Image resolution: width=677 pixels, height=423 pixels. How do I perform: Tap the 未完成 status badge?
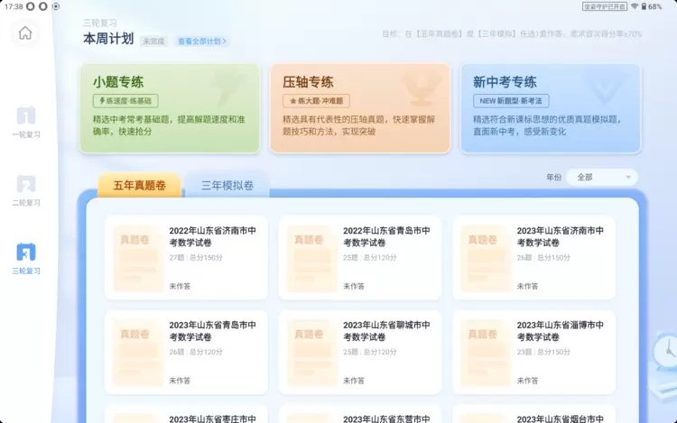click(153, 41)
